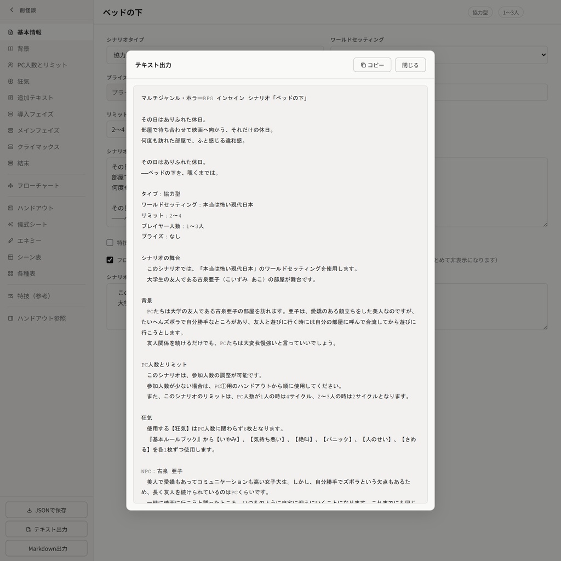Click the back arrow next to 創怪談
This screenshot has height=561, width=561.
click(x=12, y=10)
